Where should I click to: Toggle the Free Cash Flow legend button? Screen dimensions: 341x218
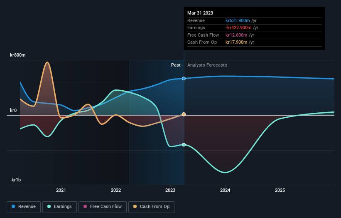point(103,207)
